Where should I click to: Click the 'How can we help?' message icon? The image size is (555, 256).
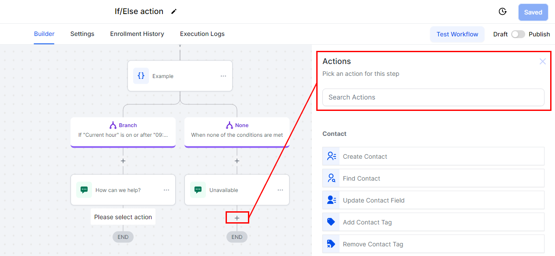[84, 190]
